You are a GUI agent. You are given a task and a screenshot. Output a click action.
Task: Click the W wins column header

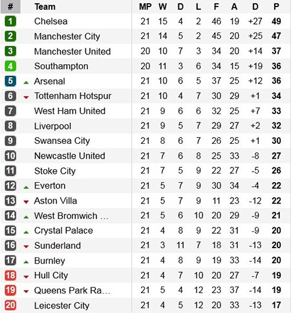pyautogui.click(x=162, y=6)
